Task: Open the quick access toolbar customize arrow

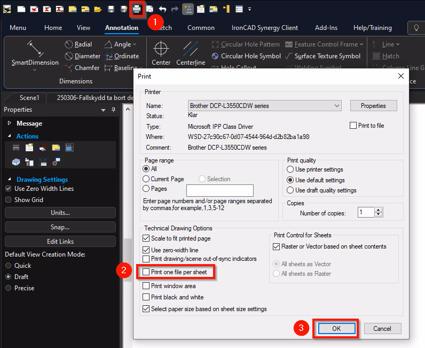Action: [x=249, y=9]
